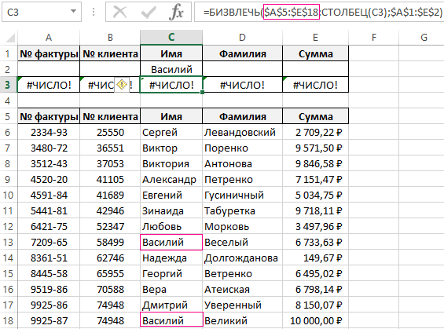This screenshot has width=444, height=329.
Task: Select cell with amount 10 000,00 ₽
Action: point(315,321)
